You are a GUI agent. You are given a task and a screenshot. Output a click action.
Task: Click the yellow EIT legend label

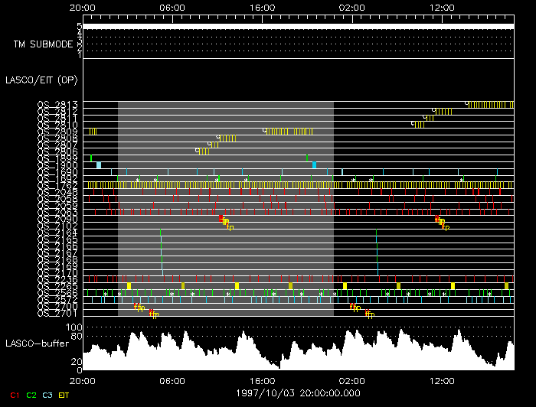pyautogui.click(x=64, y=395)
